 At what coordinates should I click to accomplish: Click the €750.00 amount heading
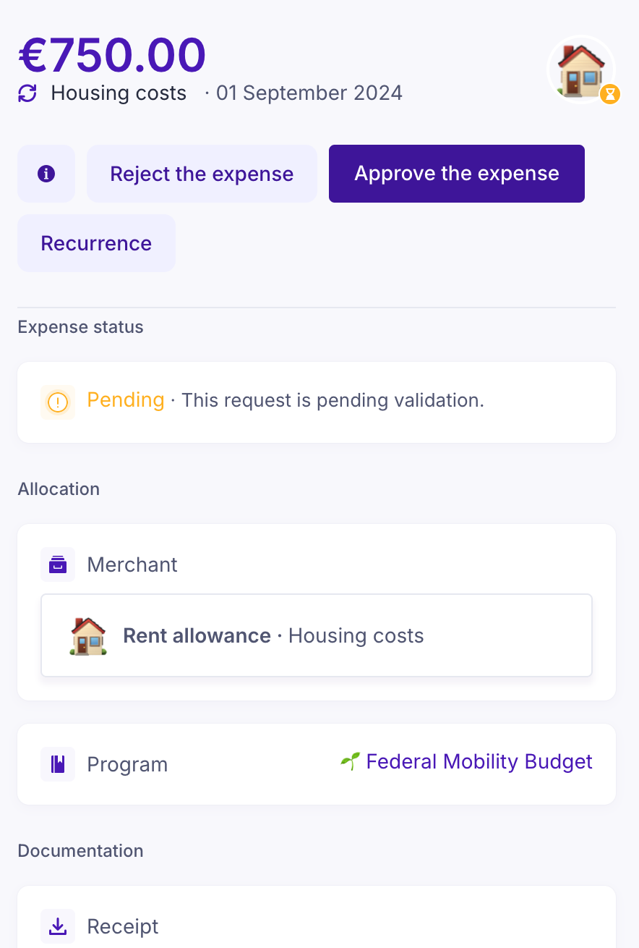[113, 55]
